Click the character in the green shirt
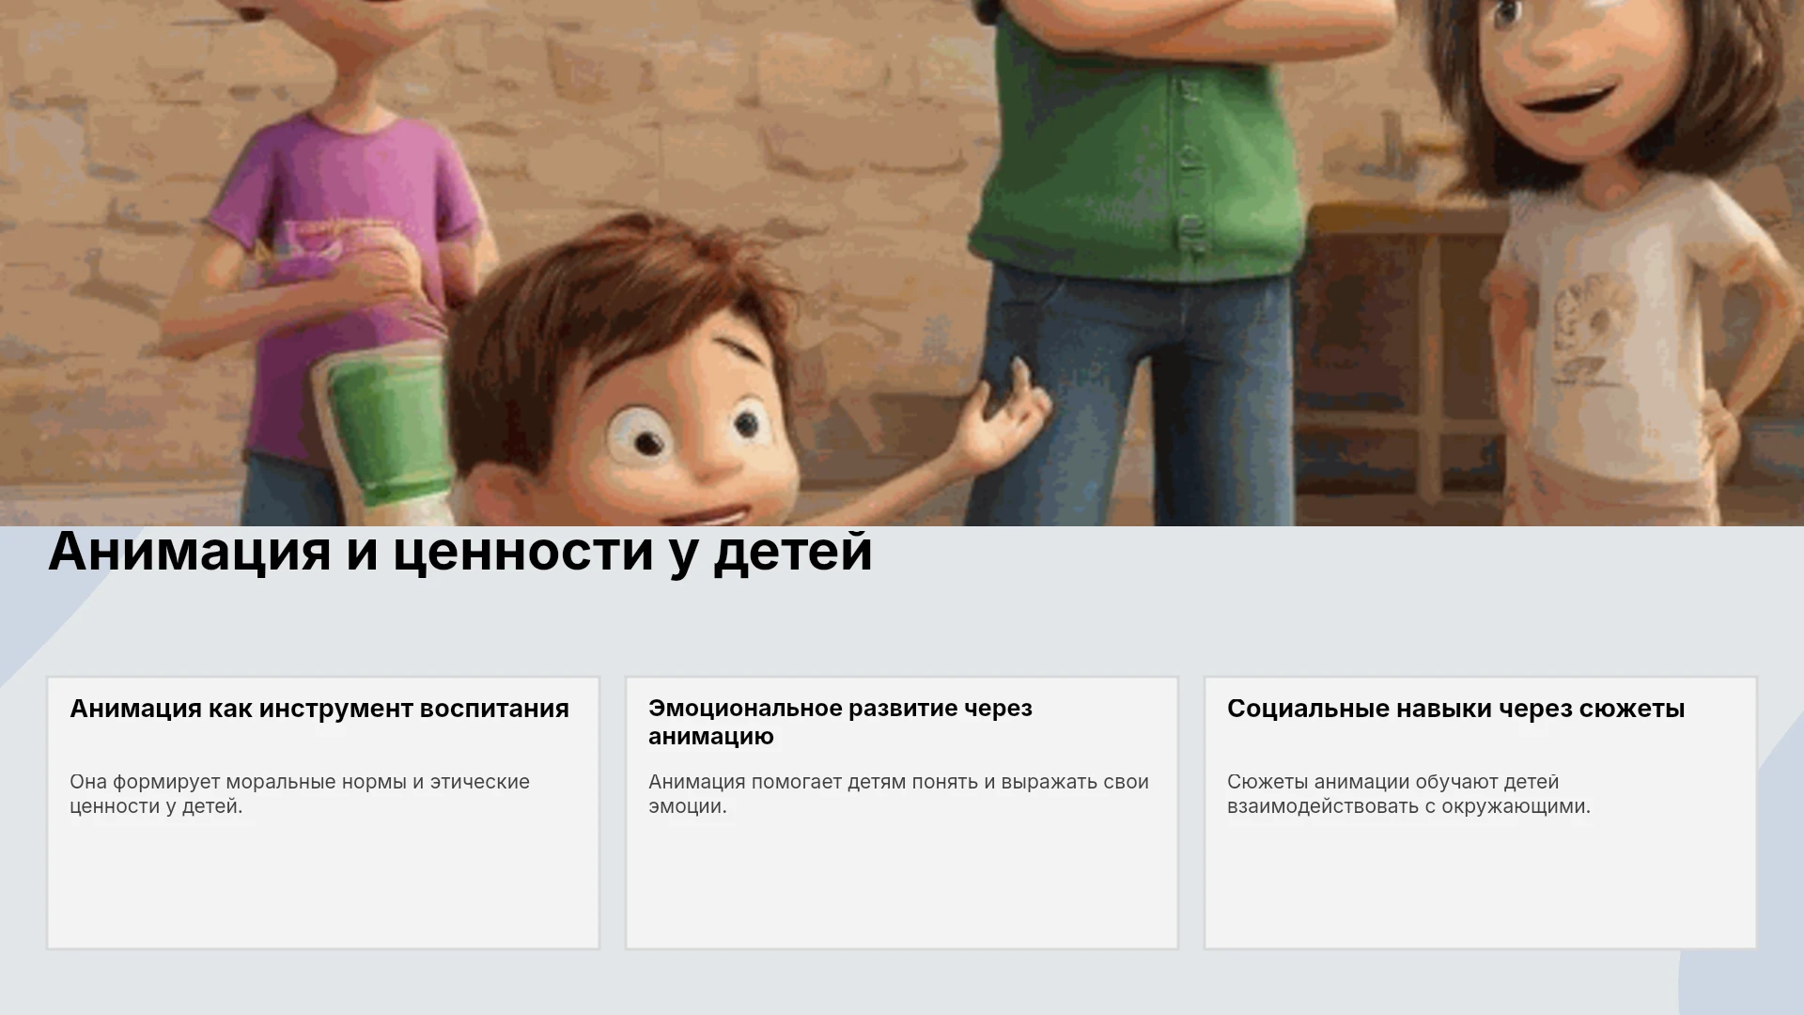 click(x=1137, y=141)
